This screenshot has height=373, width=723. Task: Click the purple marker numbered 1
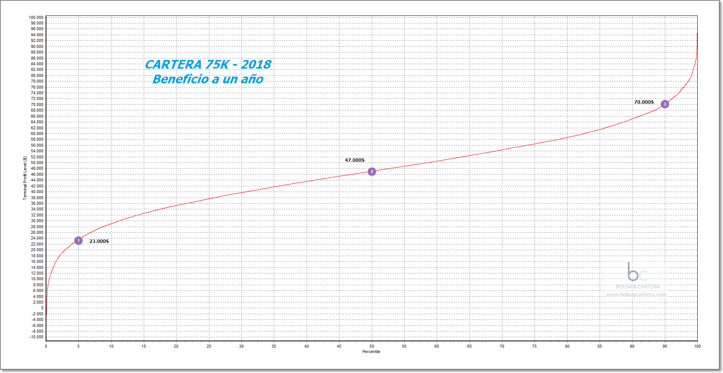78,241
